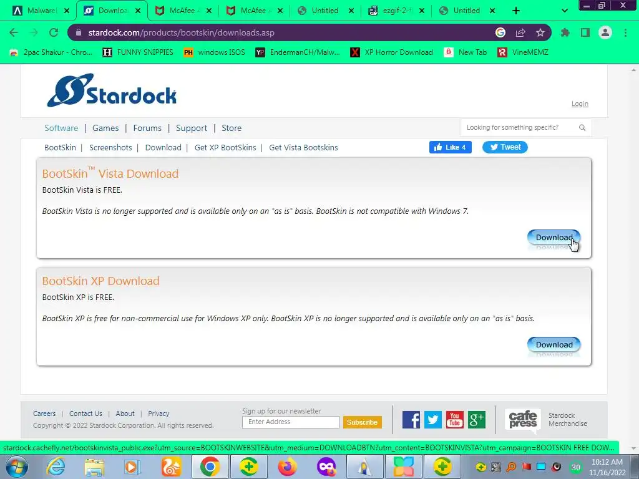Open the Software menu item

tap(61, 128)
